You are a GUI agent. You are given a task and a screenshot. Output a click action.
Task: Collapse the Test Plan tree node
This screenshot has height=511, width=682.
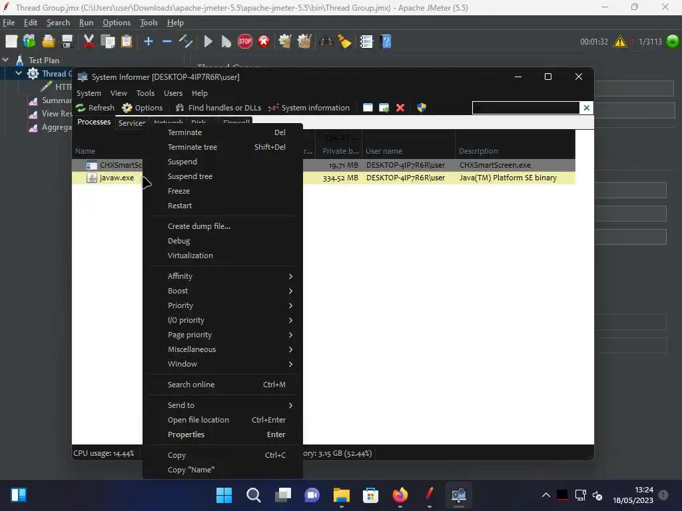pos(5,60)
